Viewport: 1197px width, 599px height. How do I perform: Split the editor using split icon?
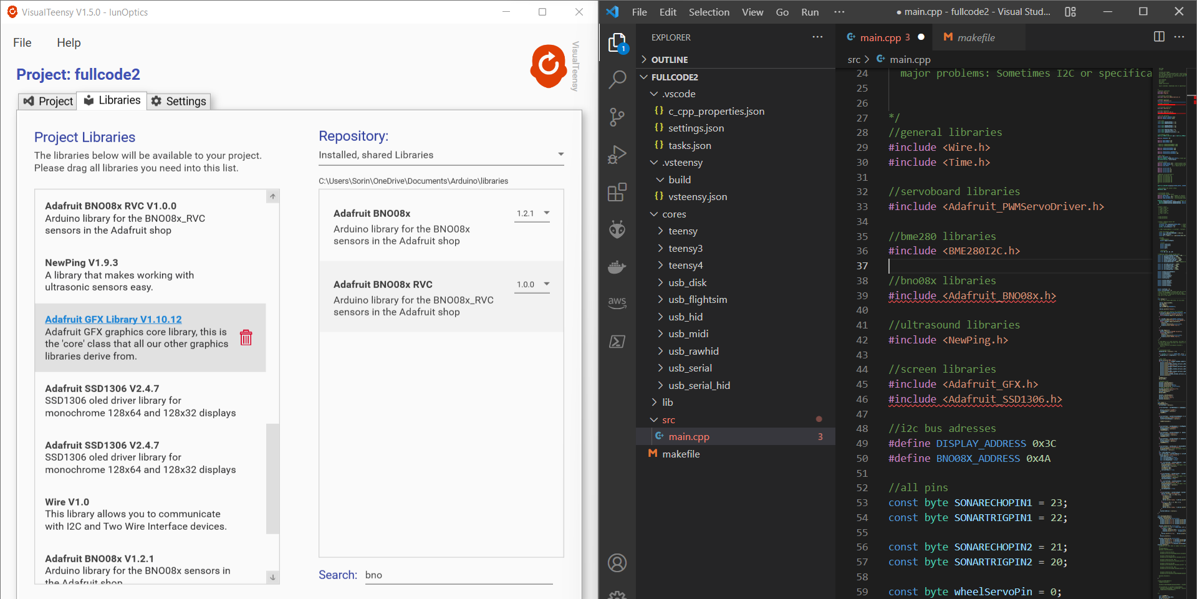[1159, 37]
